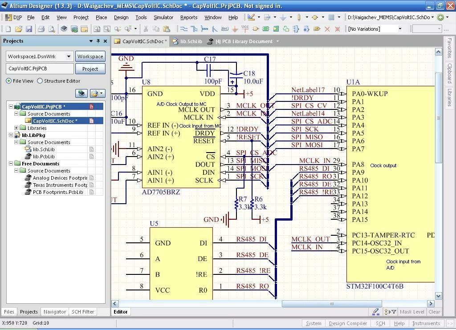The image size is (456, 330).
Task: Print the schematic using printer icon
Action: click(x=41, y=29)
